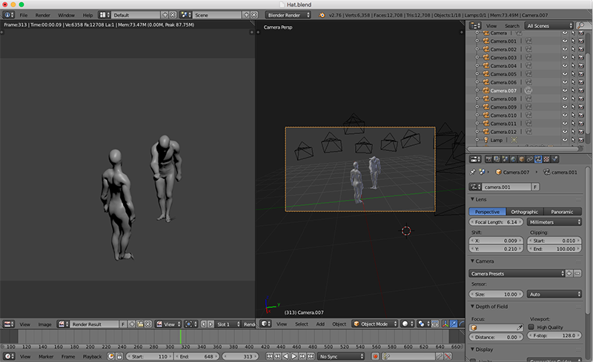Click the Lamp object icon in outliner
Screen dimensions: 593x362
pos(486,140)
